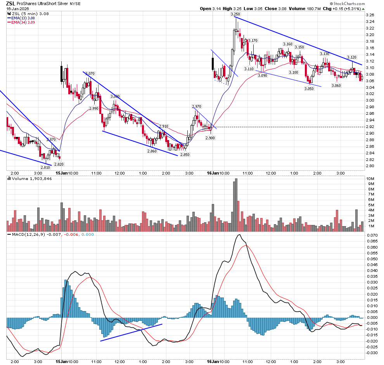Click the 3.250 high price annotation on the chart
This screenshot has height=365, width=384.
[235, 13]
